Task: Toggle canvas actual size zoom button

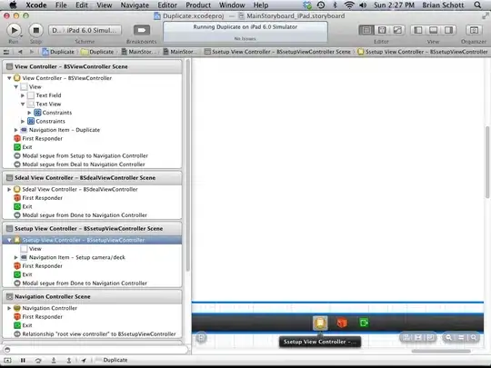Action: pyautogui.click(x=461, y=337)
